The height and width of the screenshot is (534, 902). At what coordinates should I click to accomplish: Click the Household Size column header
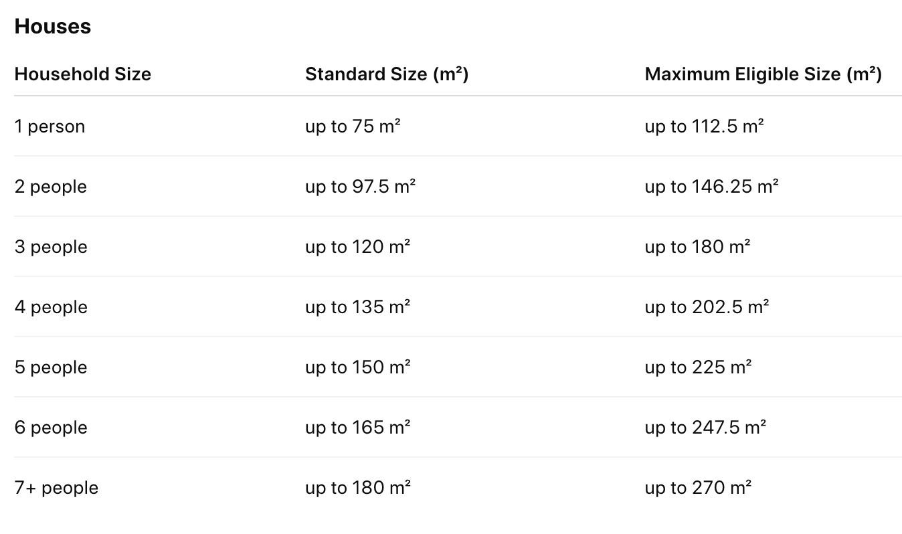83,74
